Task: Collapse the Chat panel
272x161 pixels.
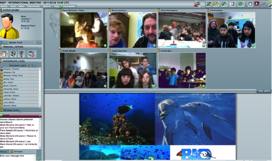Action: [40, 115]
